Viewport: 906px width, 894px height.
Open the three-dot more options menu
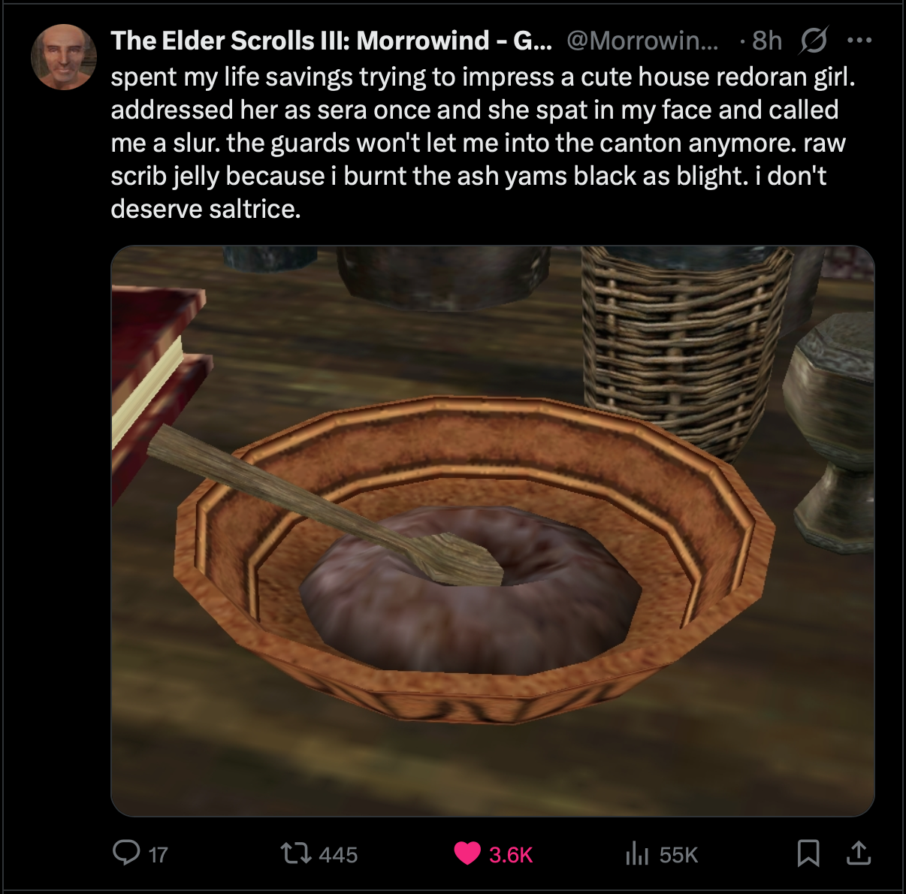point(859,41)
